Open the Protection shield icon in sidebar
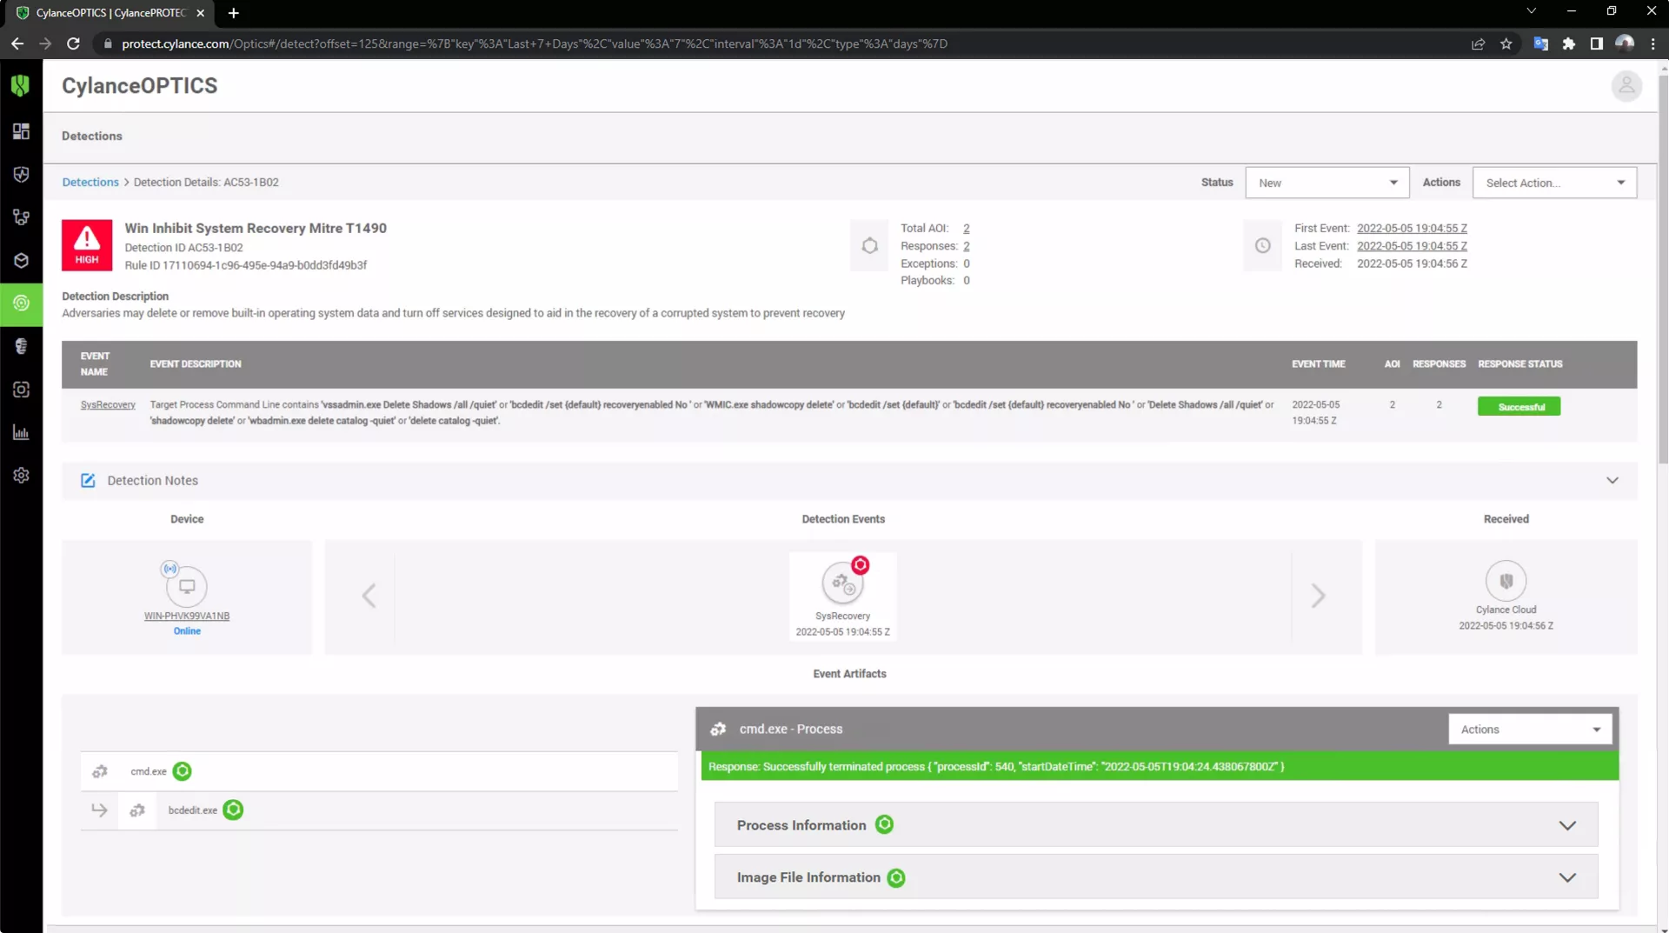The width and height of the screenshot is (1669, 933). pyautogui.click(x=21, y=175)
